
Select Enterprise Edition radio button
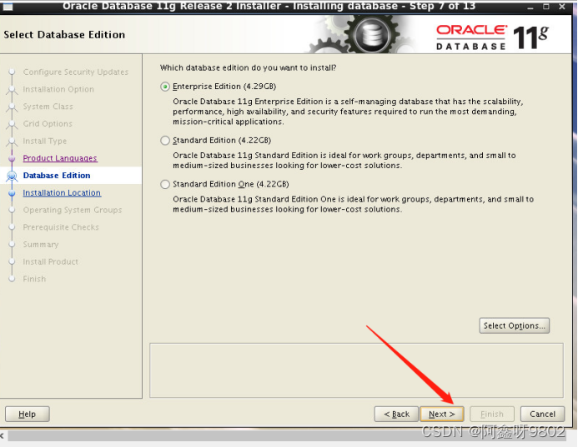[x=165, y=87]
